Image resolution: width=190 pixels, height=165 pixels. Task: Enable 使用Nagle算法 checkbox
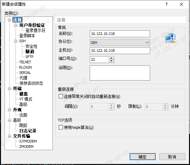click(x=61, y=127)
